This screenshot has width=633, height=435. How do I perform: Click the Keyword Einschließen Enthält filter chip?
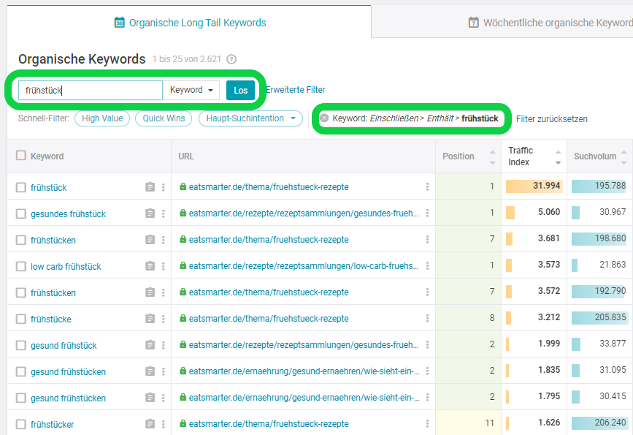[412, 118]
